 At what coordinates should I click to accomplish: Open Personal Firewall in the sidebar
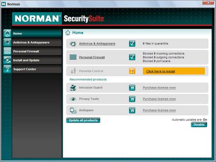[x=37, y=51]
